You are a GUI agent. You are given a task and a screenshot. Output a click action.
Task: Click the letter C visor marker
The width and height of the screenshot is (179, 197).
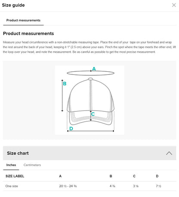click(93, 114)
